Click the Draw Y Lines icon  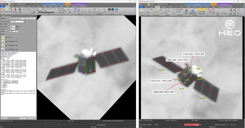pyautogui.click(x=3, y=45)
